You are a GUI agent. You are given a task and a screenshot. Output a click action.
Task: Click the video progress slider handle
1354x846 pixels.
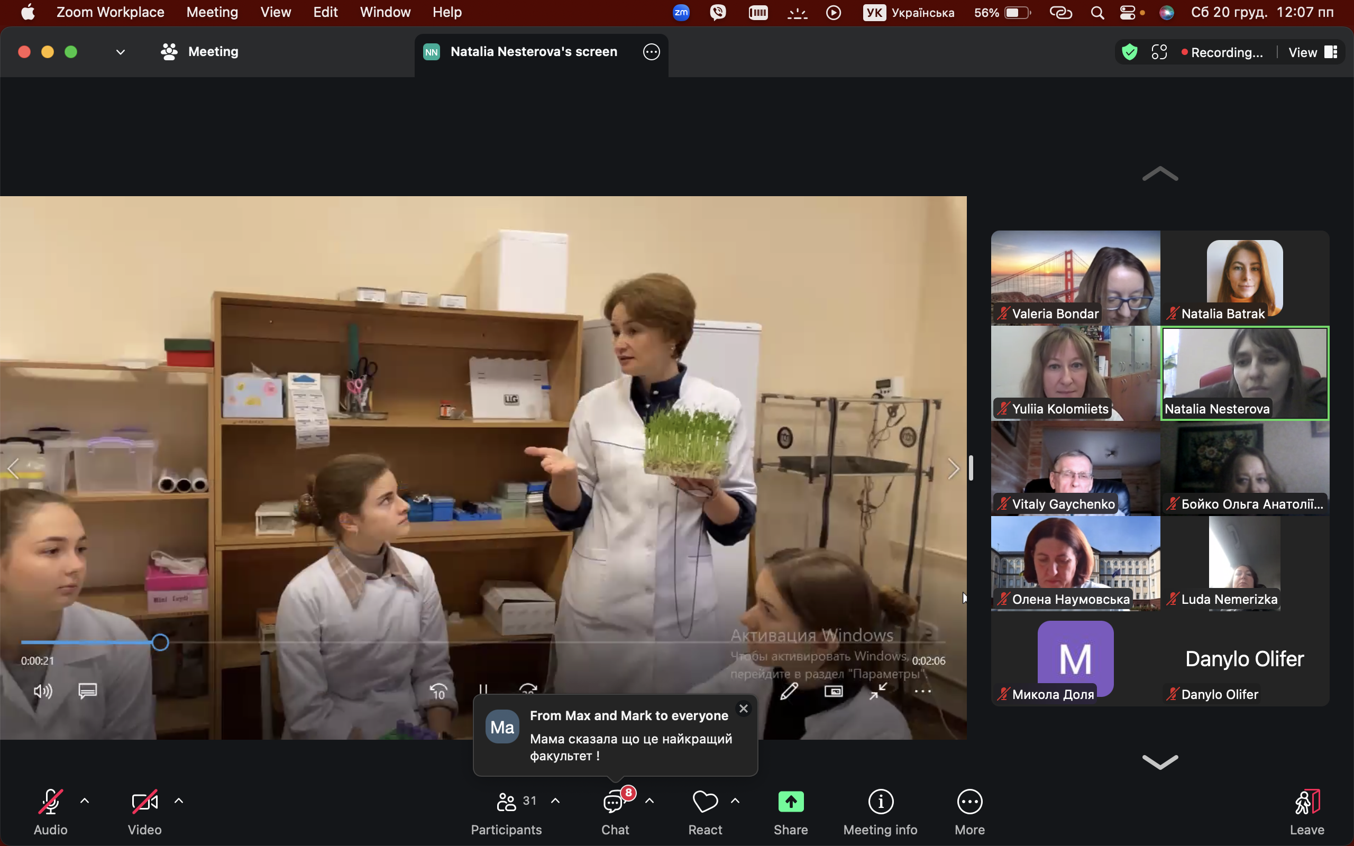point(160,642)
